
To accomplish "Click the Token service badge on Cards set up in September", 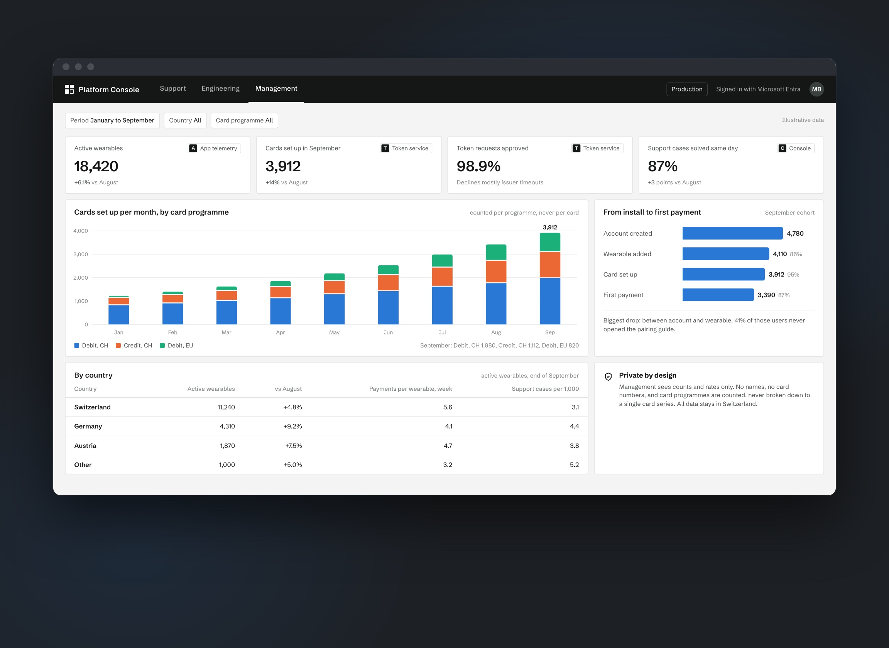I will pyautogui.click(x=406, y=148).
